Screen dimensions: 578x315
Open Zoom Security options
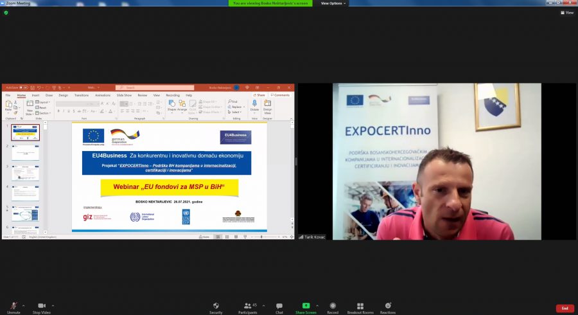pyautogui.click(x=216, y=308)
